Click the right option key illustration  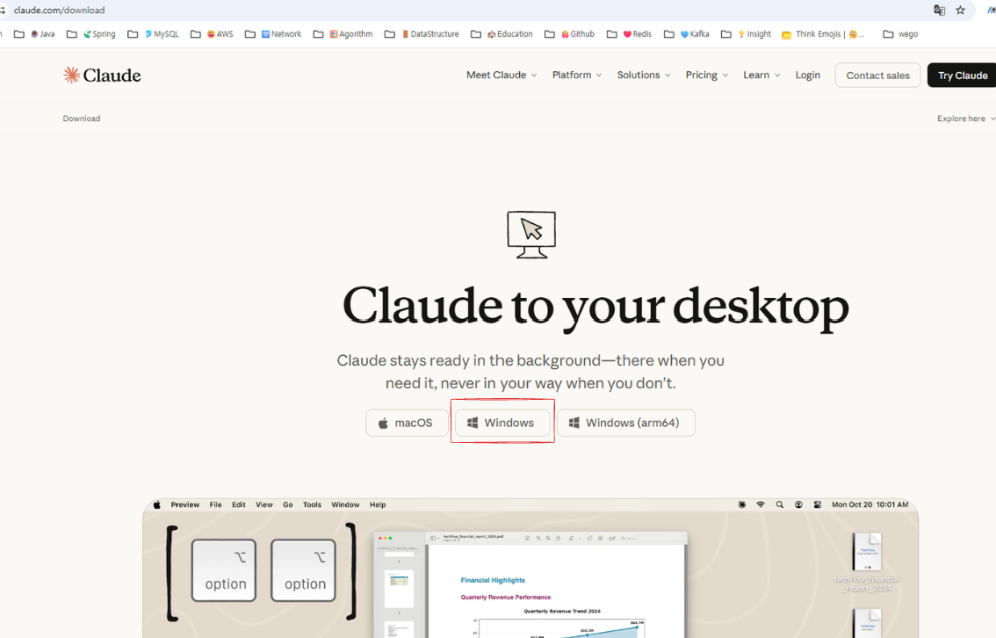pos(303,570)
